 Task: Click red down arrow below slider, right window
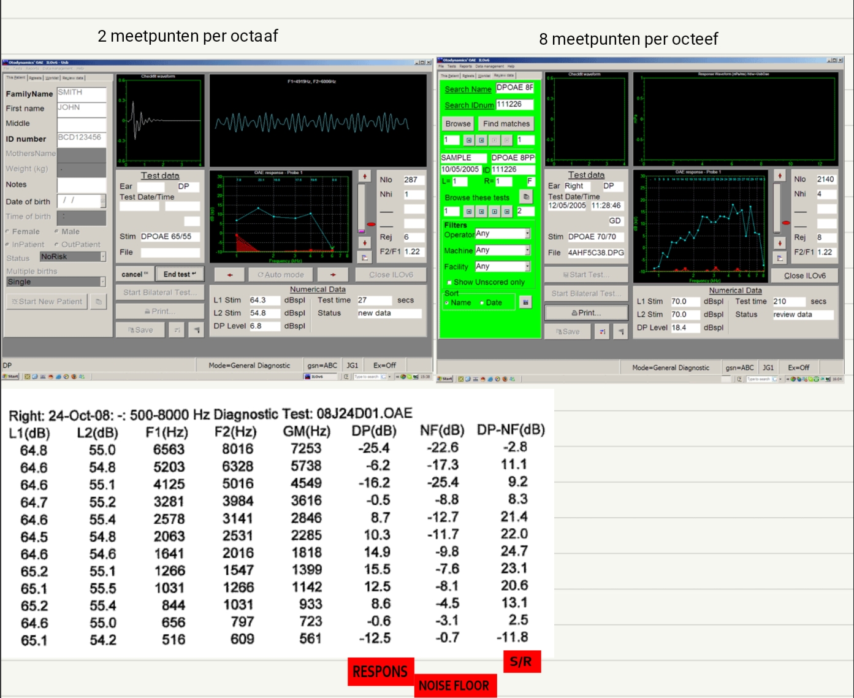tap(780, 244)
